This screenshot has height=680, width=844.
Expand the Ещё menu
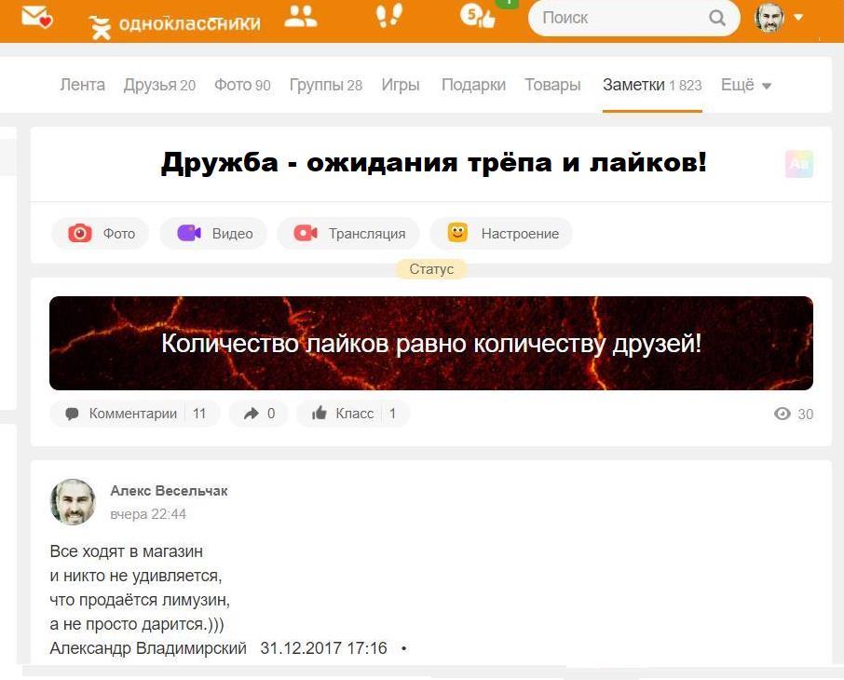[x=745, y=85]
